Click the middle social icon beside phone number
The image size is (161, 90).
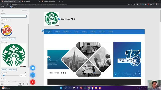[63, 73]
